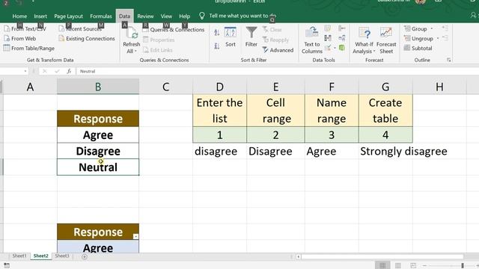The image size is (479, 269).
Task: Reapply the current filter
Action: coord(275,40)
